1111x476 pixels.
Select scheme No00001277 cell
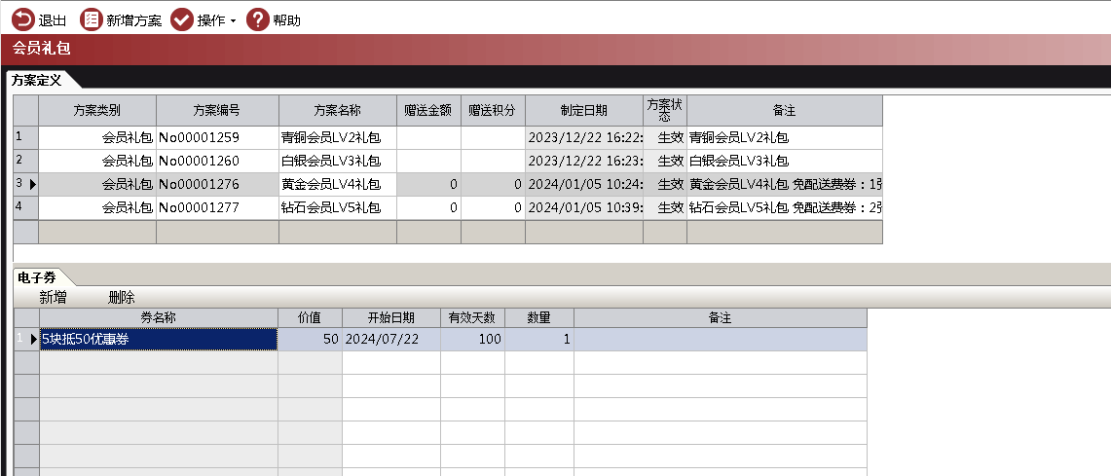pyautogui.click(x=217, y=207)
